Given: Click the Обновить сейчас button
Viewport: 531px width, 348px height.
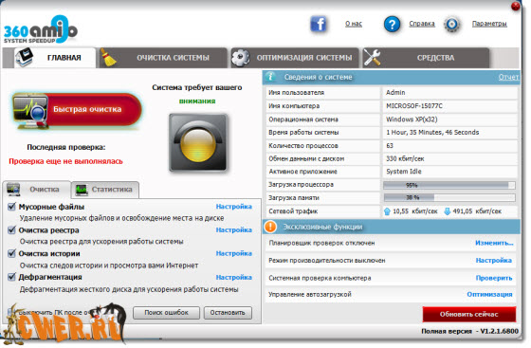Looking at the screenshot, I should pyautogui.click(x=469, y=314).
